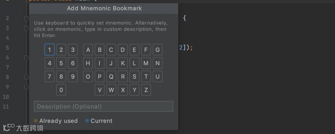Choose mnemonic key 2
The image size is (335, 134).
[x=61, y=50]
